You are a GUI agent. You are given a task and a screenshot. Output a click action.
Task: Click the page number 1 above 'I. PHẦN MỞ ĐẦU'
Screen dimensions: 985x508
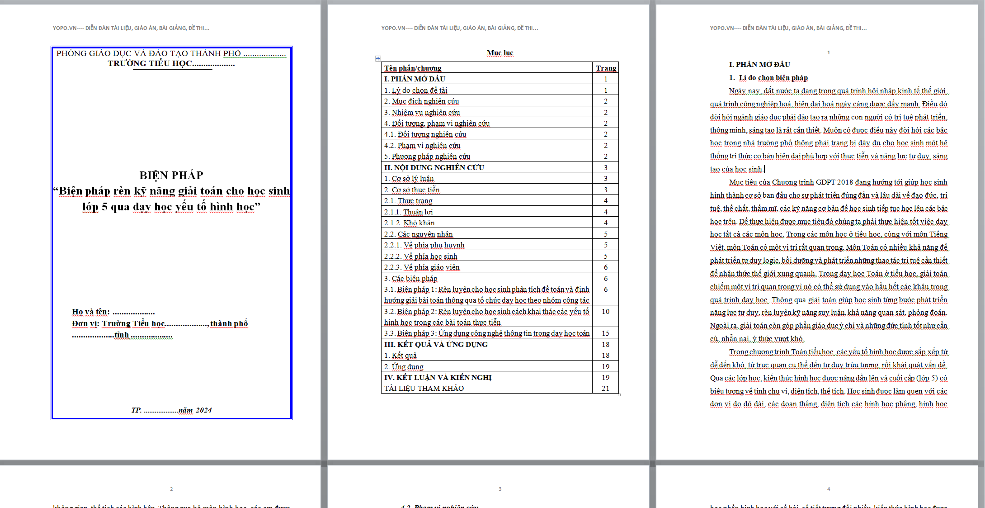tap(829, 52)
